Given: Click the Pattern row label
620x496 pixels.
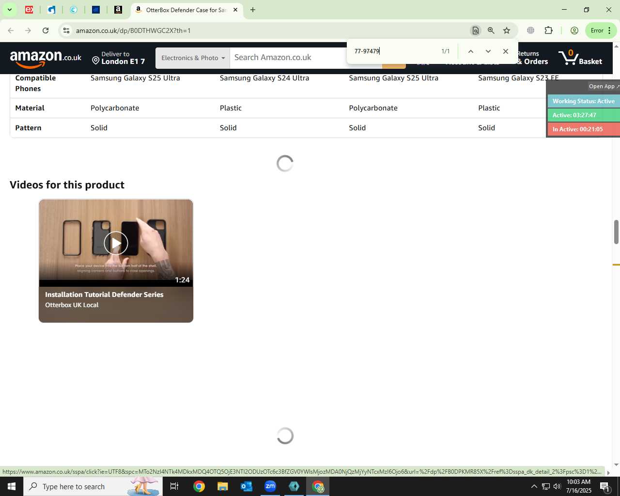Looking at the screenshot, I should tap(28, 128).
